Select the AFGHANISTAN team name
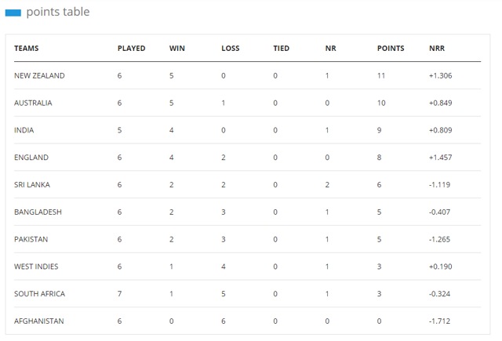 click(x=39, y=321)
